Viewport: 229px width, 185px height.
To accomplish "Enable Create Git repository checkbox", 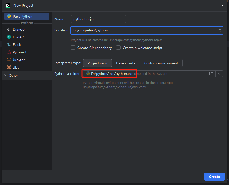I will (73, 48).
